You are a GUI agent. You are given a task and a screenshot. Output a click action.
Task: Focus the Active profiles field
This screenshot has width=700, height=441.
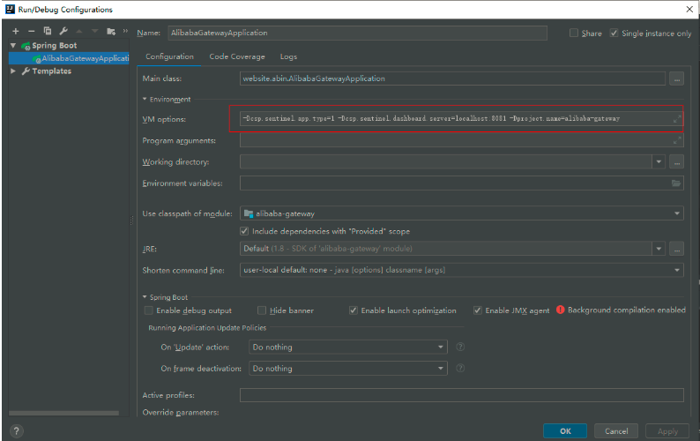(x=462, y=395)
